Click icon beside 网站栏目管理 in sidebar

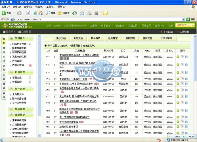(30, 44)
